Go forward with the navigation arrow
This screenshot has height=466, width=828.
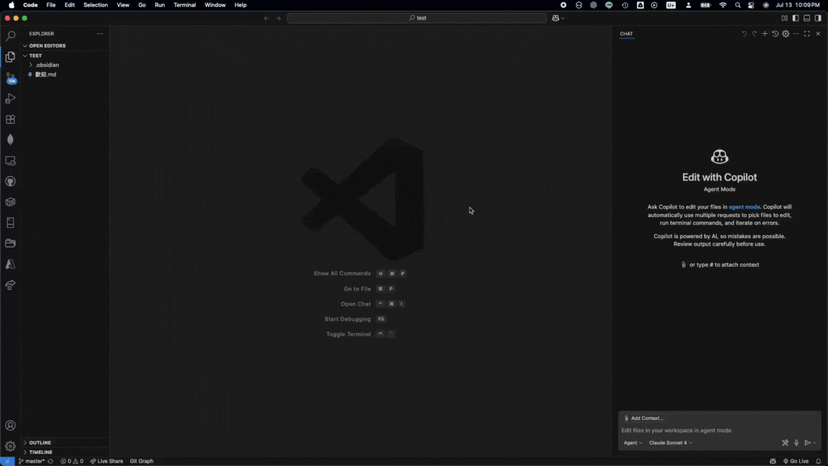[278, 18]
